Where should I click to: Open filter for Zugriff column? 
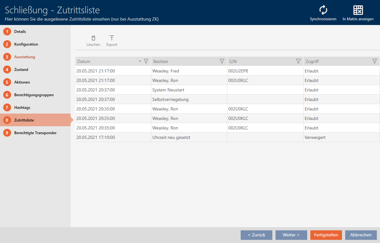374,61
